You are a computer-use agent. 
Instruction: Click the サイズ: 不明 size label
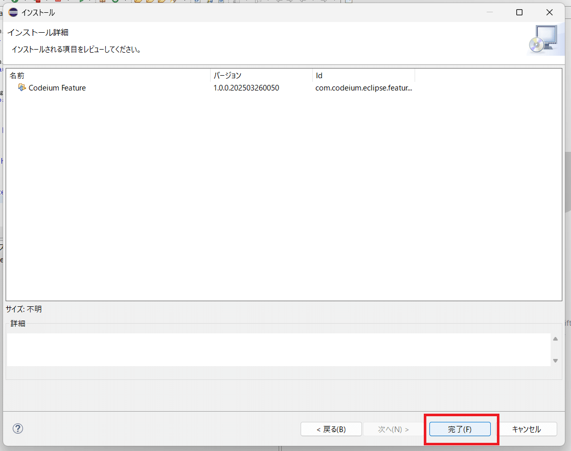click(x=24, y=309)
